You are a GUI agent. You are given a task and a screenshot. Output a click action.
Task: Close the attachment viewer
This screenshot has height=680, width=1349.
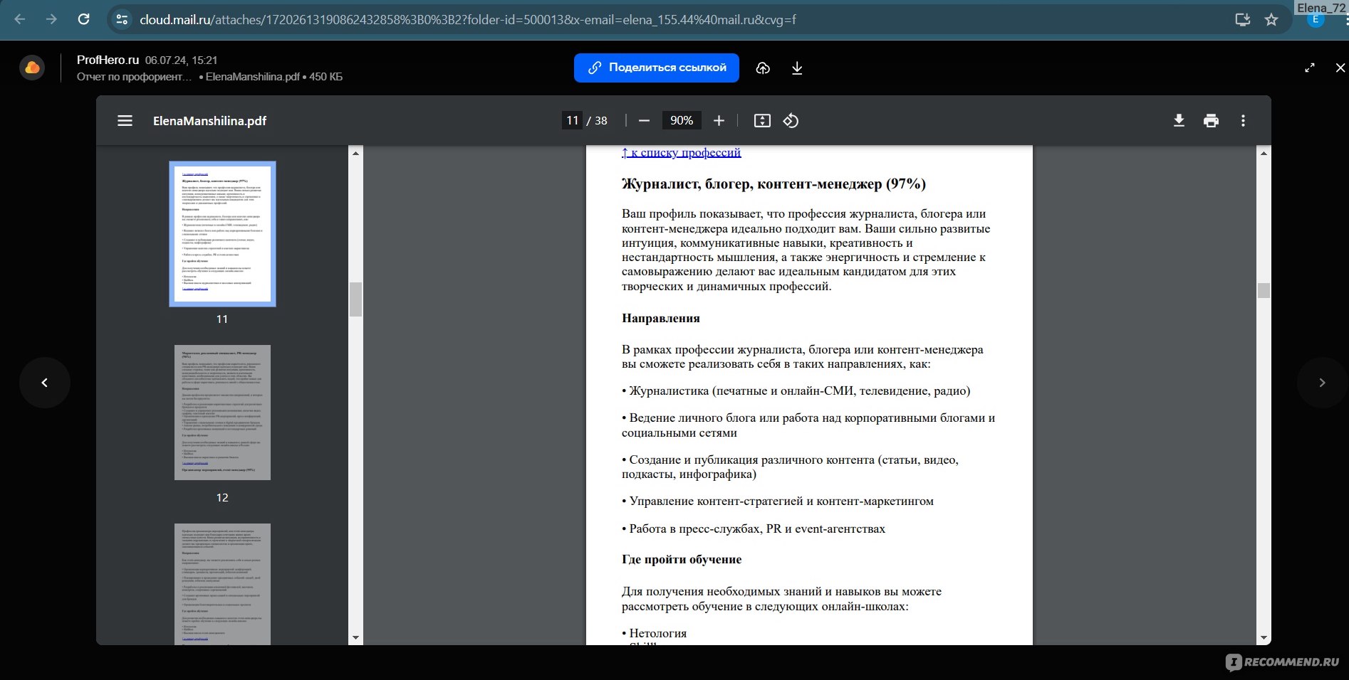click(1340, 68)
